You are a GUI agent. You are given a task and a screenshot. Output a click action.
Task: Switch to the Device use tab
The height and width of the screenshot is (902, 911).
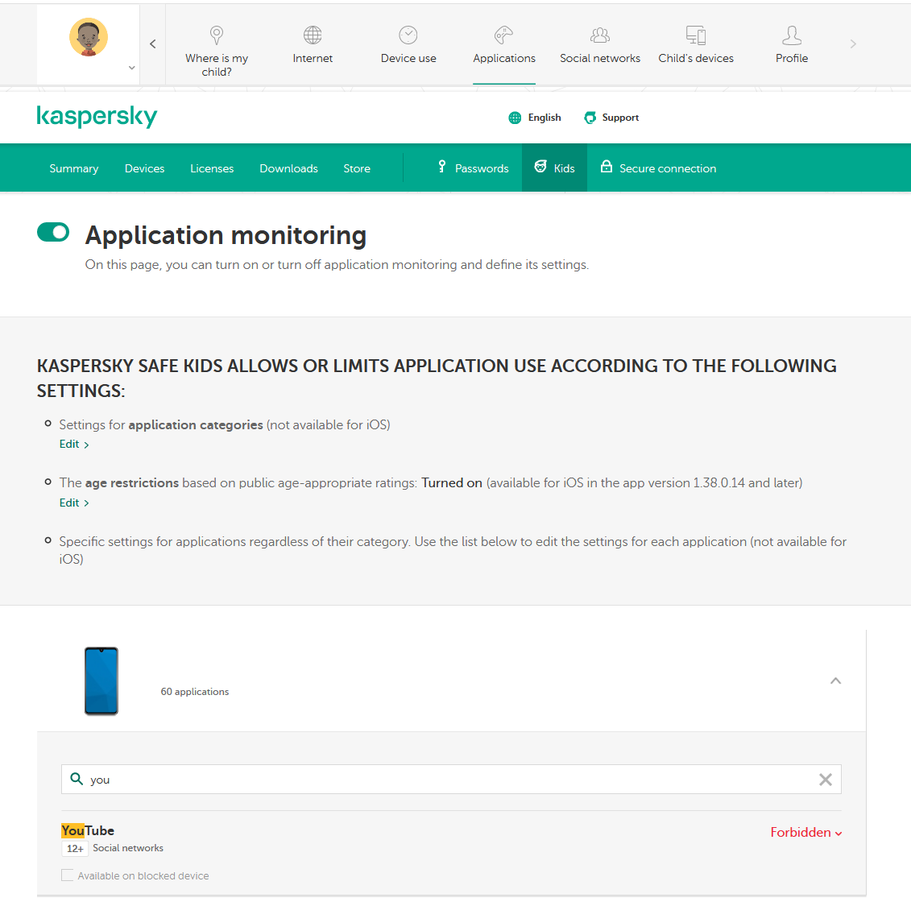(x=408, y=58)
